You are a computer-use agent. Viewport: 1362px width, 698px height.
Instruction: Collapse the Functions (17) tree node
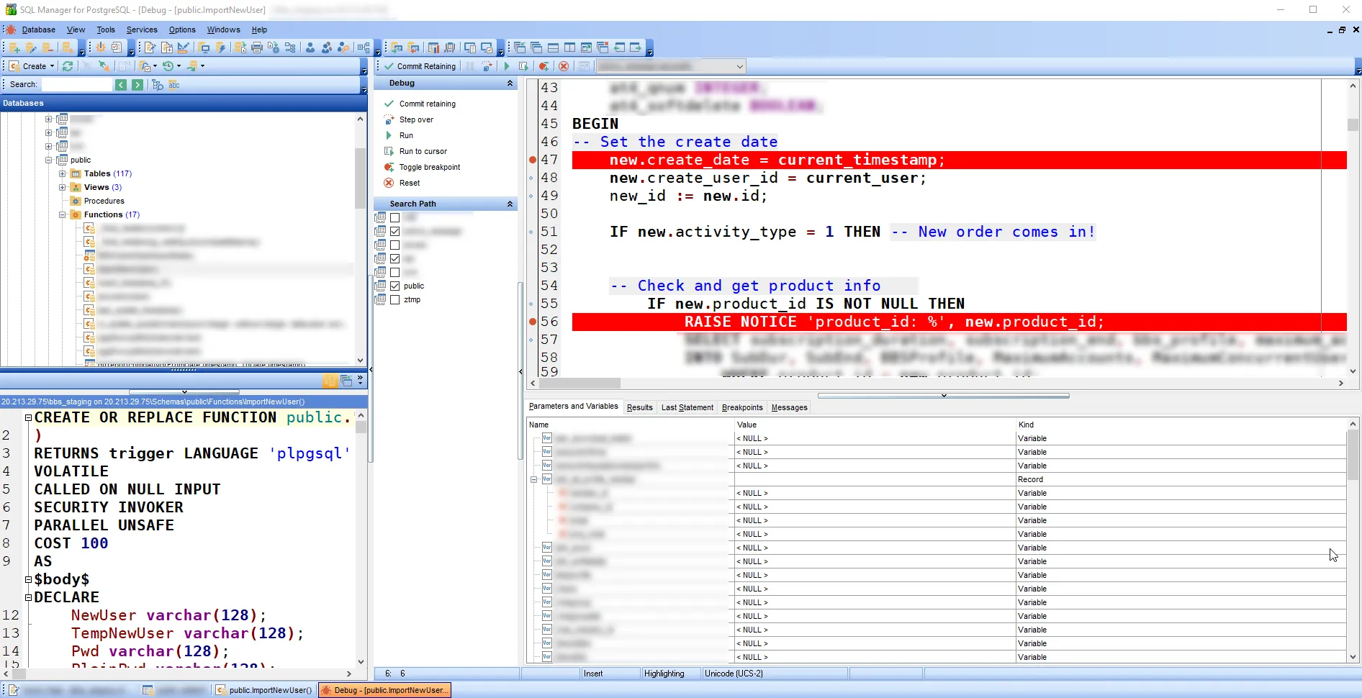pyautogui.click(x=63, y=214)
